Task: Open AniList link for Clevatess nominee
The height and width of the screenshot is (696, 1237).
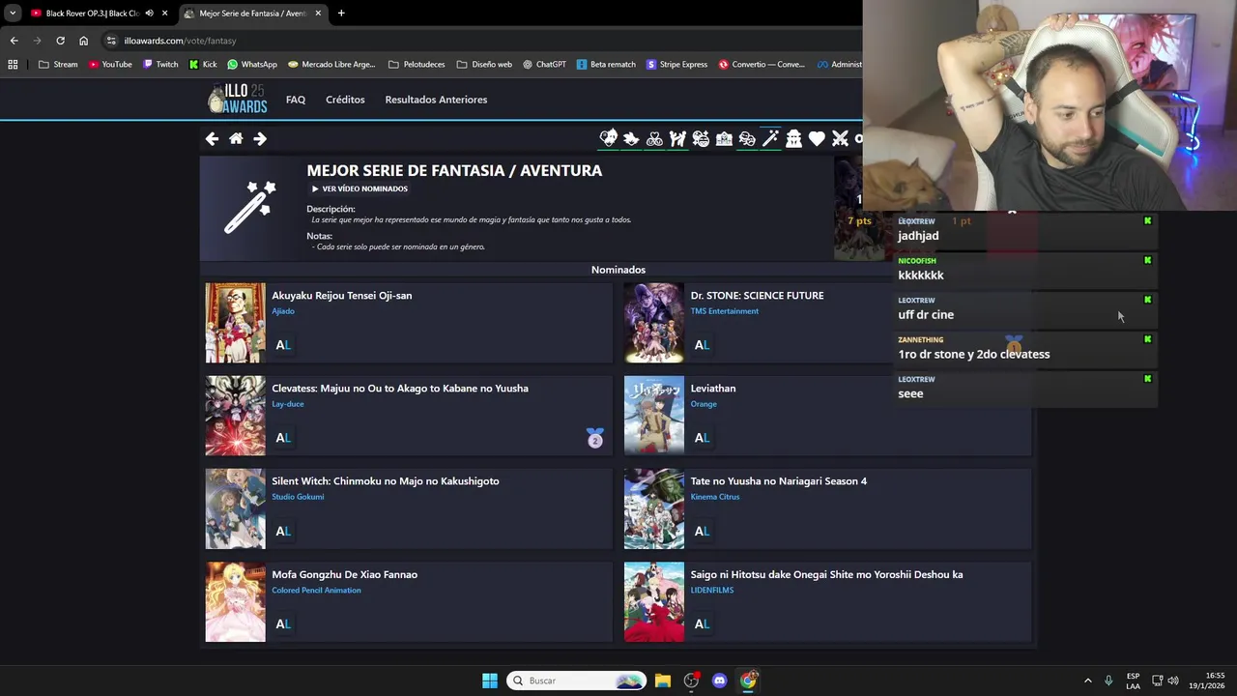Action: pos(283,438)
